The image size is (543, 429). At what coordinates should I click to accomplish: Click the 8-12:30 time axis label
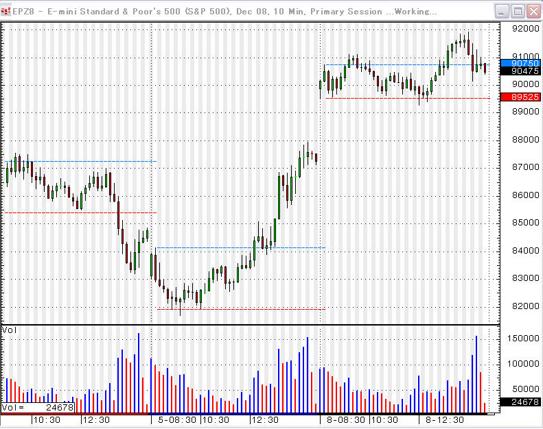[444, 420]
